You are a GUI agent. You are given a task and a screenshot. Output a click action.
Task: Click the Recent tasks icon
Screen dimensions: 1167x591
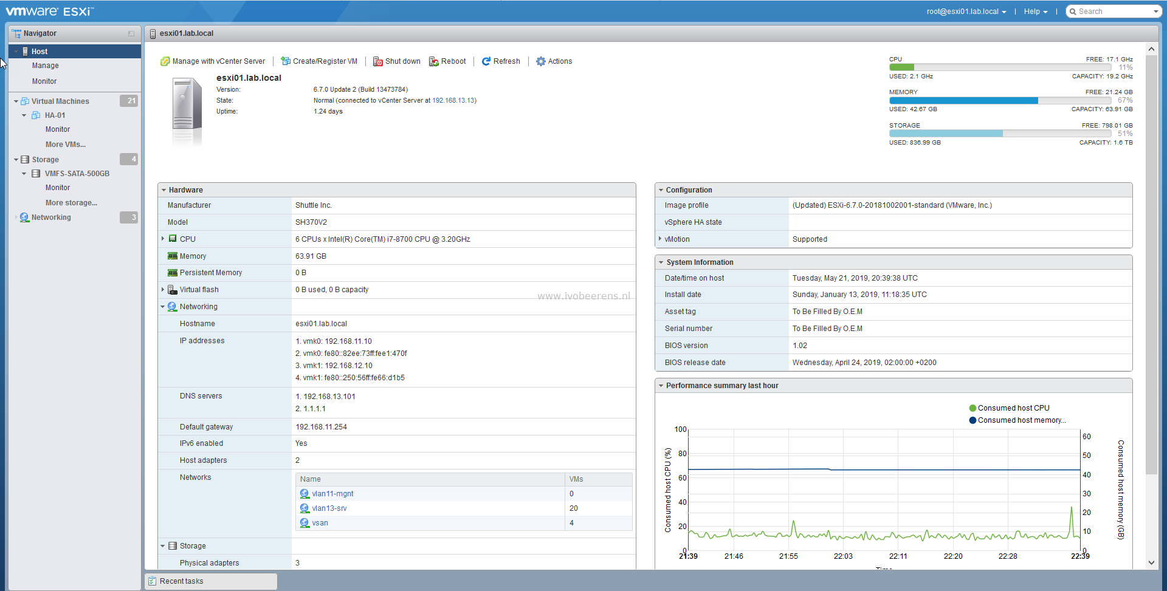tap(152, 581)
